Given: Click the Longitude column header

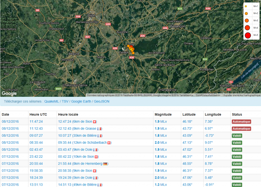Looking at the screenshot, I should pos(213,114).
